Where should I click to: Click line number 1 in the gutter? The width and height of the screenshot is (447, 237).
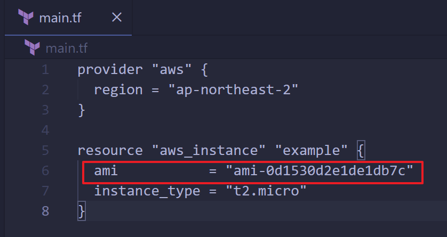coord(46,70)
